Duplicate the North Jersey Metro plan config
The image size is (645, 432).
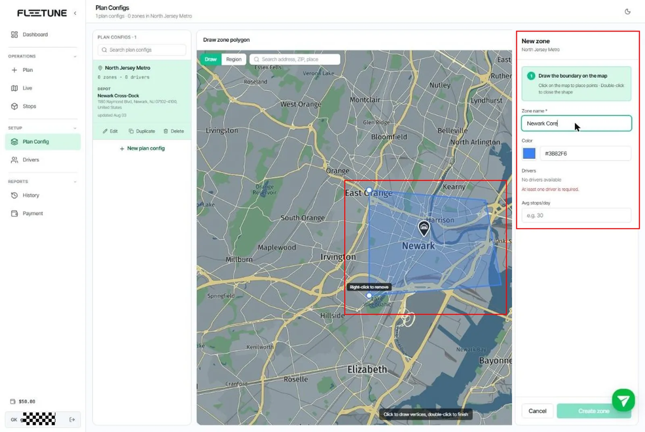pos(142,131)
